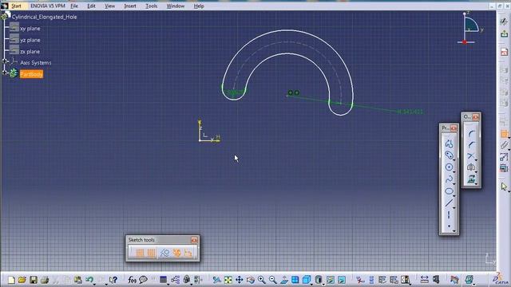Click the Normal View icon

pos(284,280)
